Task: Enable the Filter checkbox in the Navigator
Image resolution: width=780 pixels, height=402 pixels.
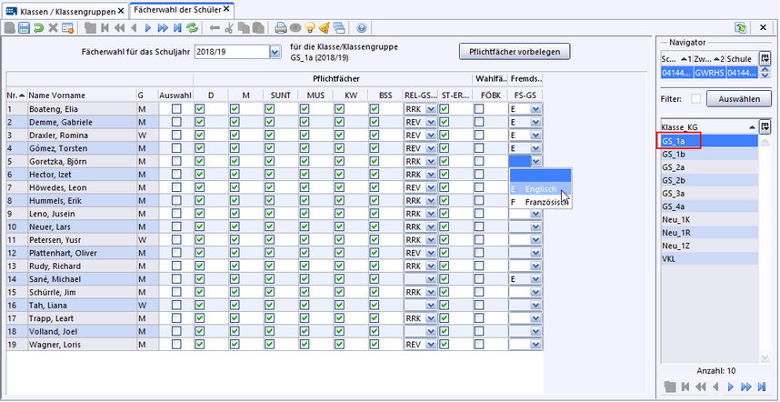Action: click(x=696, y=98)
